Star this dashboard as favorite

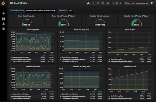[94, 3]
